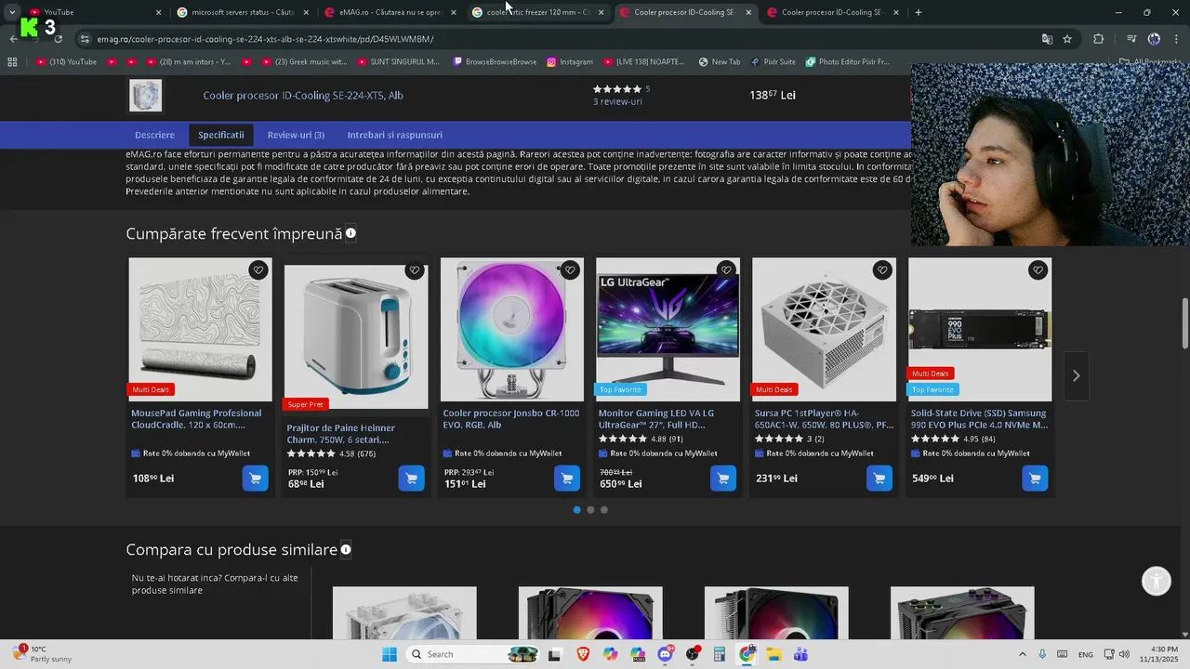This screenshot has height=669, width=1190.
Task: Open the tab search dropdown arrow
Action: click(11, 12)
